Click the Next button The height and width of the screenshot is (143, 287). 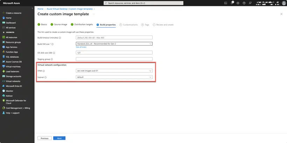point(59,138)
